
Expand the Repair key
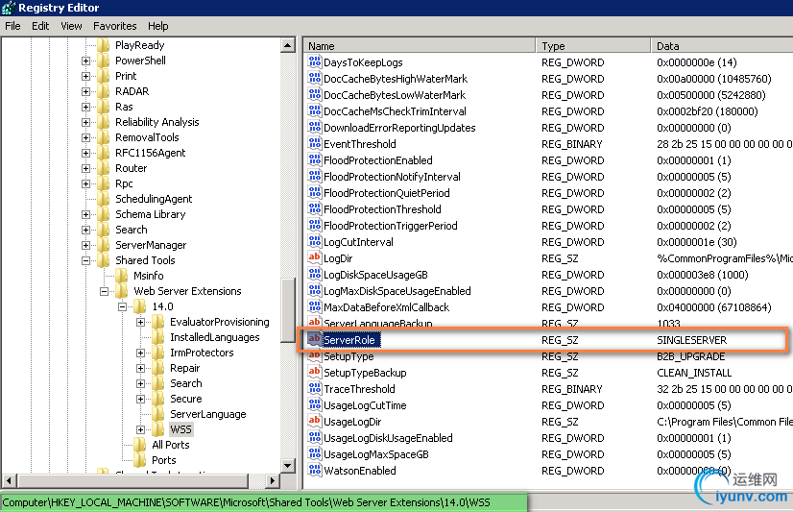tap(140, 368)
